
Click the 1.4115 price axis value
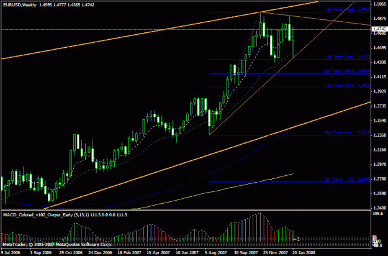point(380,77)
